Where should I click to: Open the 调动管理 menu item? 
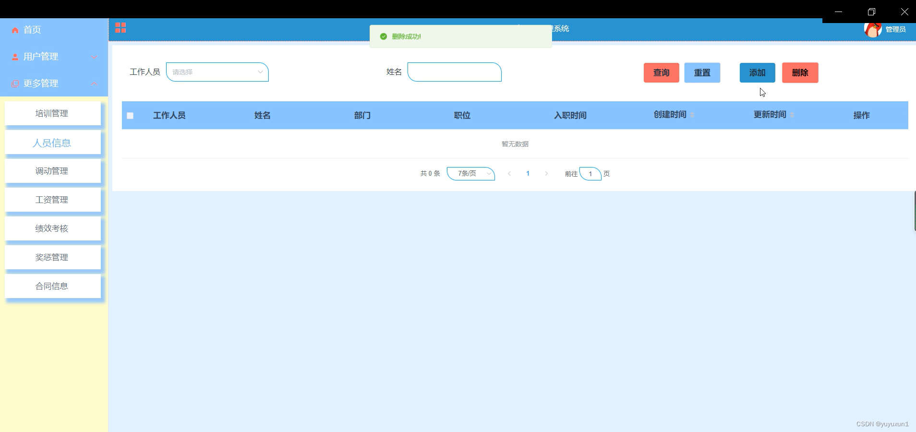point(53,171)
